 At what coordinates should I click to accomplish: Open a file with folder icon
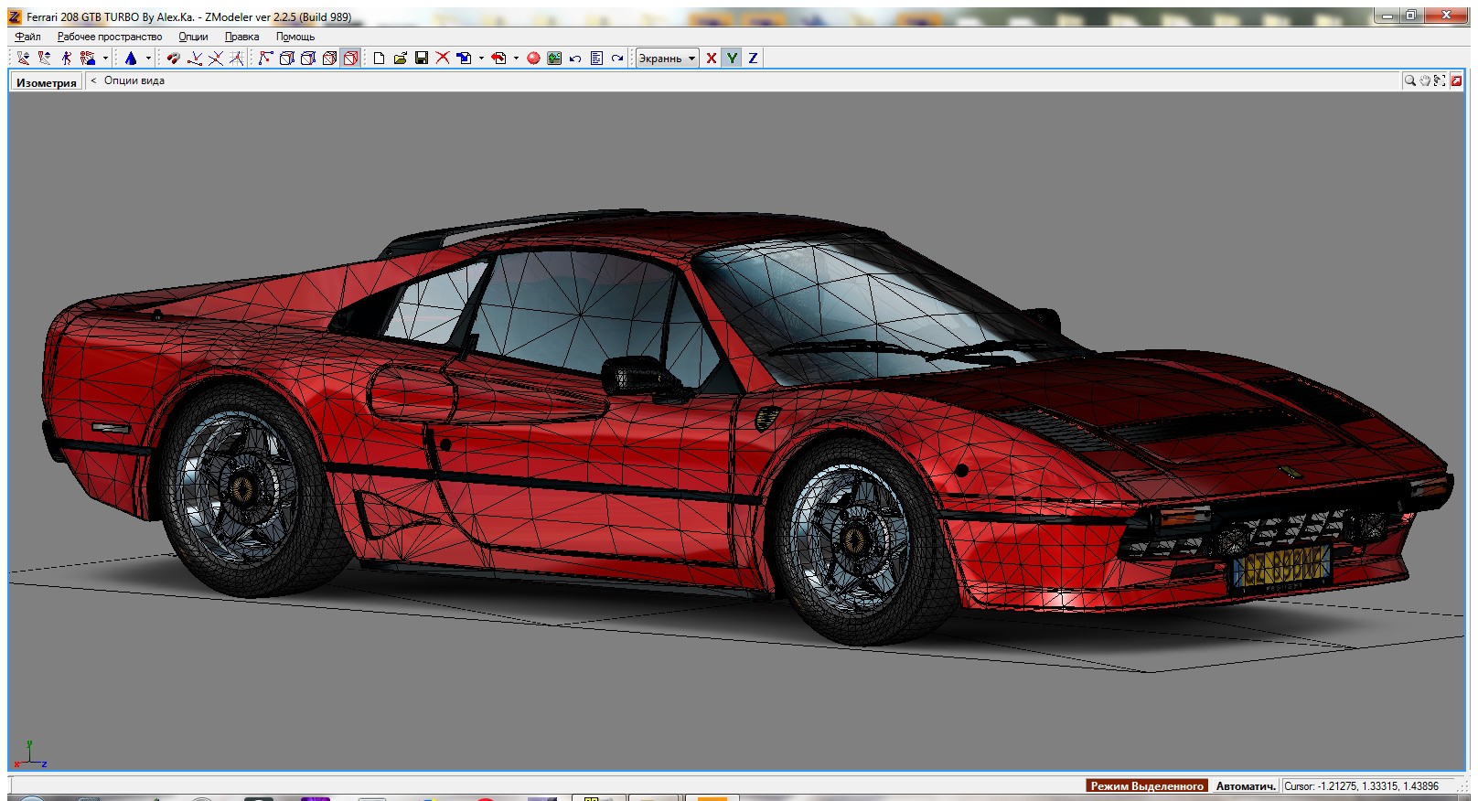point(401,58)
